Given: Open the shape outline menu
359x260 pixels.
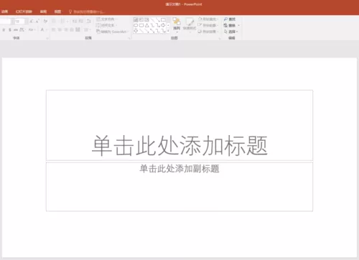Looking at the screenshot, I should (208, 25).
